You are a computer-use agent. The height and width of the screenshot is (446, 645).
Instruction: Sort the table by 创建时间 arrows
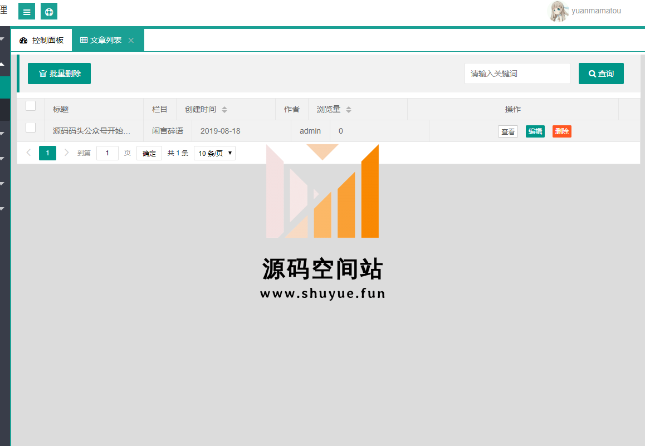tap(224, 110)
